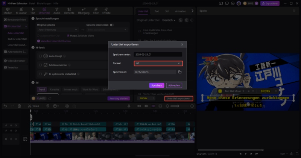Collapse the KI-Untertitel sidebar section

pos(26,26)
